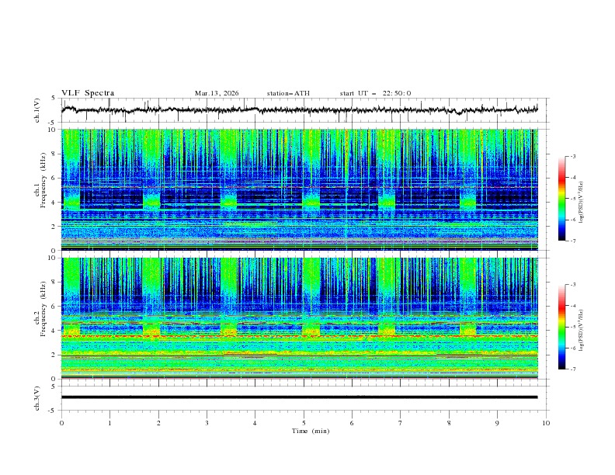
Task: Click the "station=ATH" label
Action: coord(288,93)
